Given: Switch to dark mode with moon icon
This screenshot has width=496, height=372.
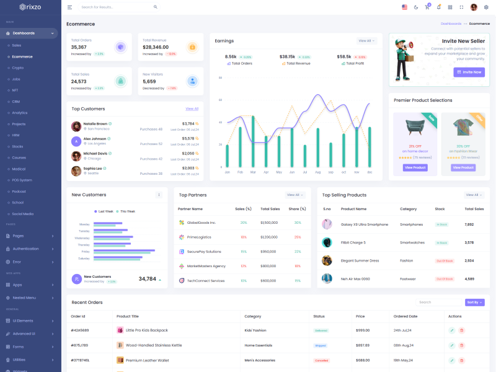Looking at the screenshot, I should 416,7.
